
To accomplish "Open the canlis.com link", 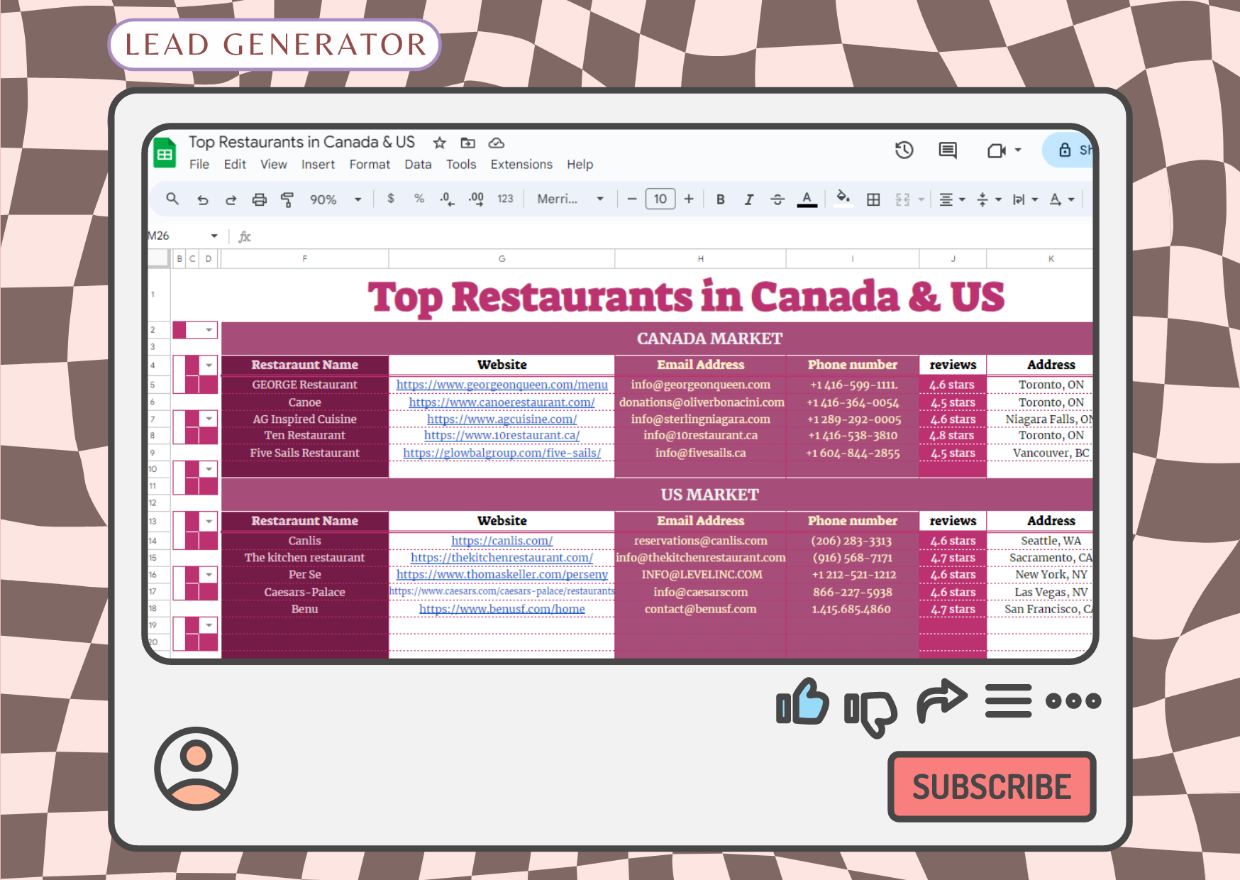I will 502,541.
